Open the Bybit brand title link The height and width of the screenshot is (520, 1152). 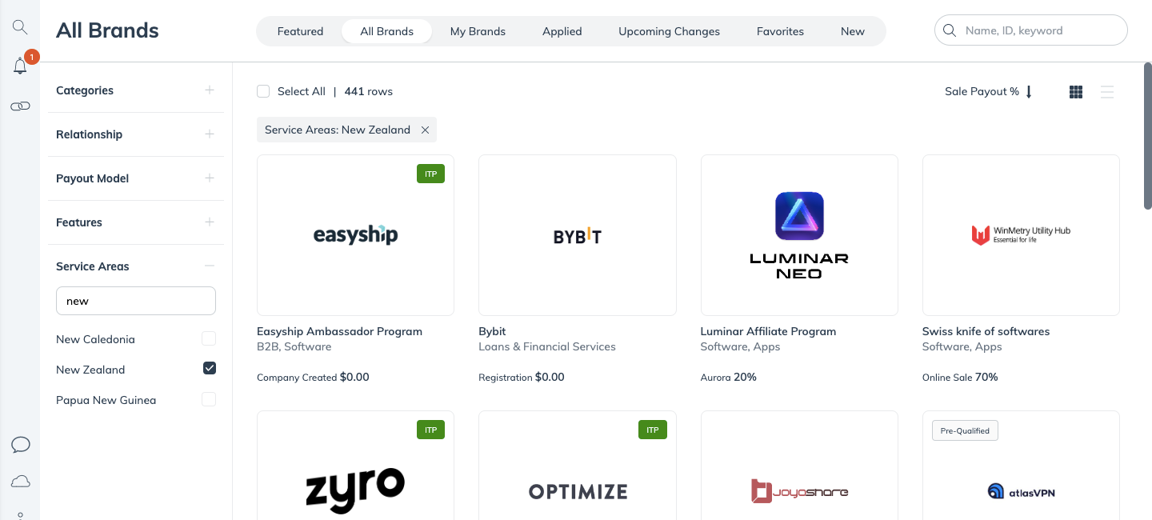point(492,331)
